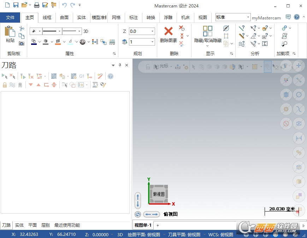307x238 pixels.
Task: Click the plus icon at top right of viewport
Action: [x=299, y=66]
